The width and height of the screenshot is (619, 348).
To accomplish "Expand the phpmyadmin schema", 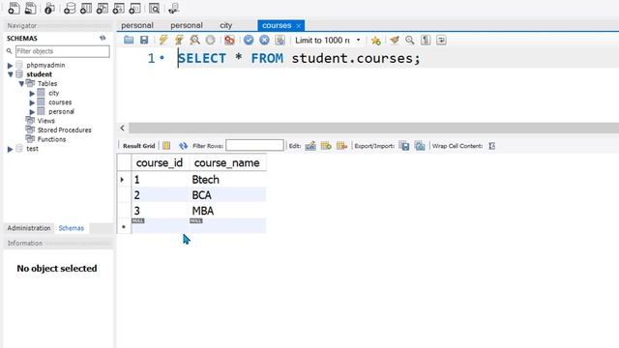I will [11, 65].
